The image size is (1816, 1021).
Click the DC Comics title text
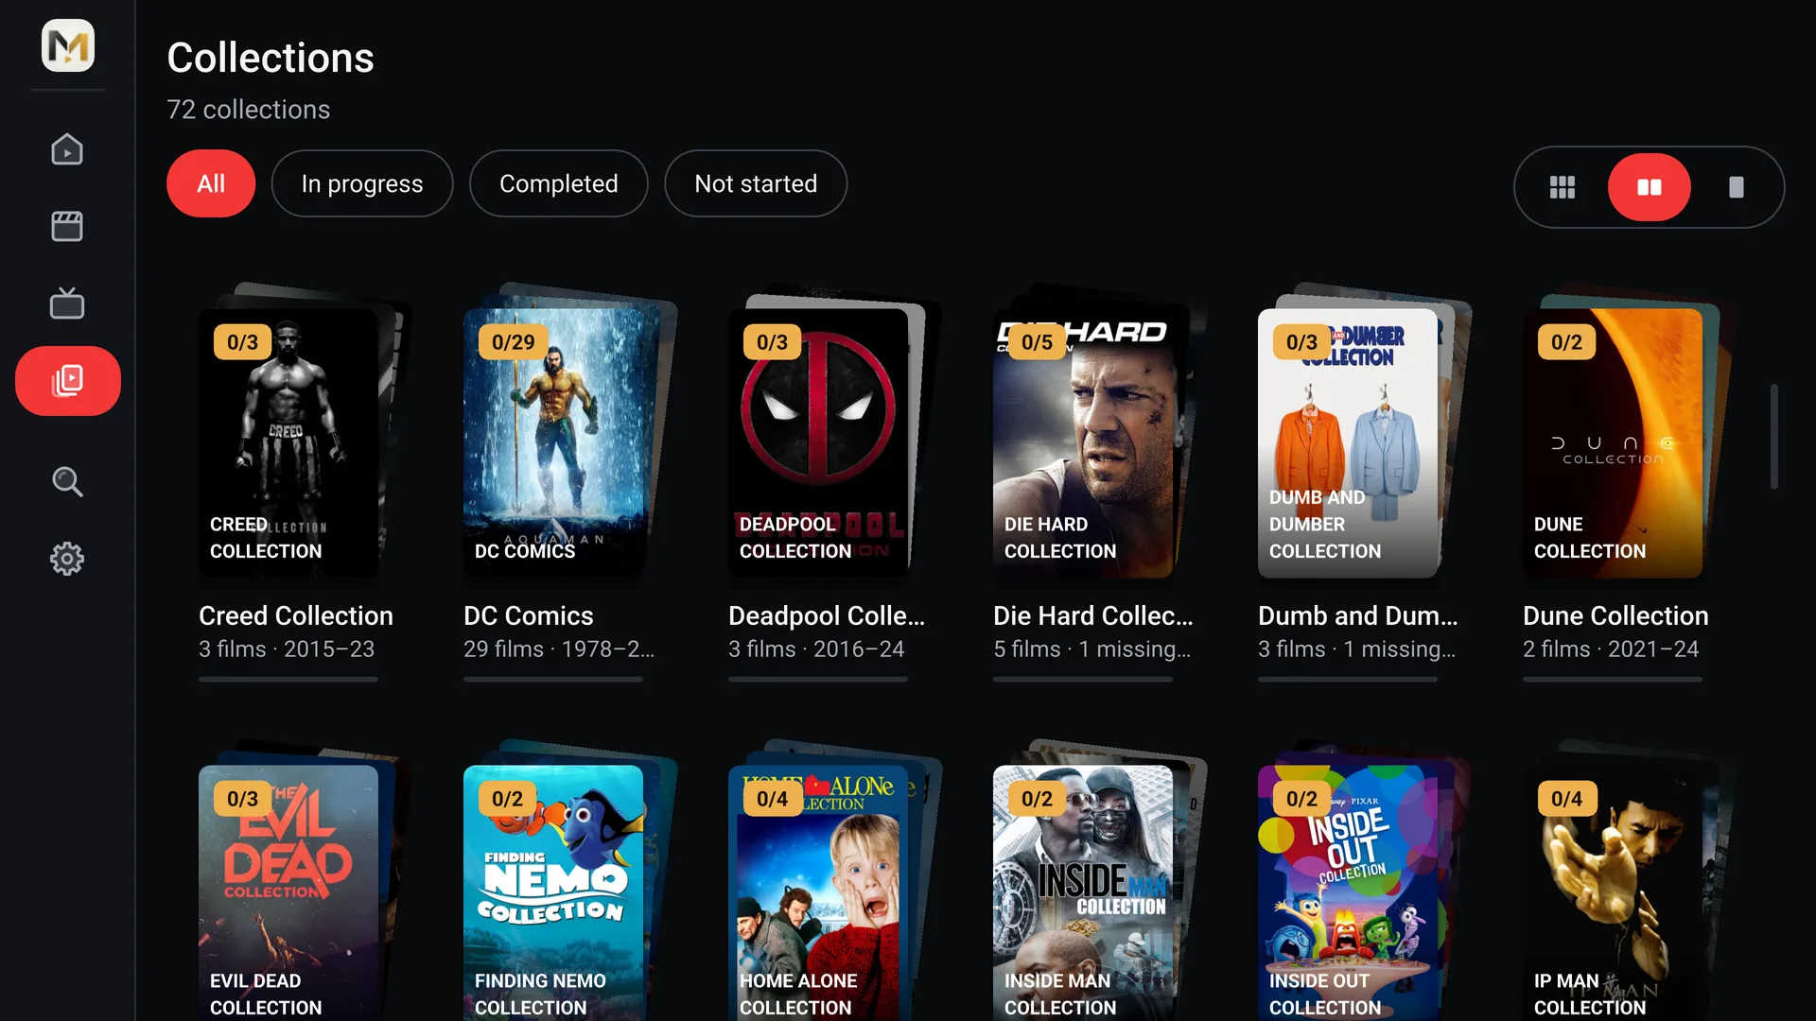pos(529,615)
